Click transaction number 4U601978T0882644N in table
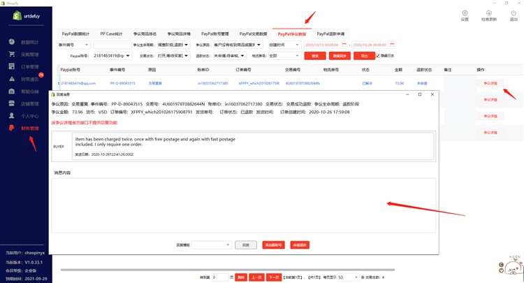The height and width of the screenshot is (283, 524). pos(303,83)
